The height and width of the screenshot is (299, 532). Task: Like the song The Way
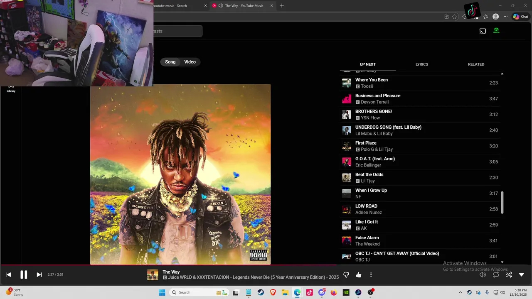(358, 274)
